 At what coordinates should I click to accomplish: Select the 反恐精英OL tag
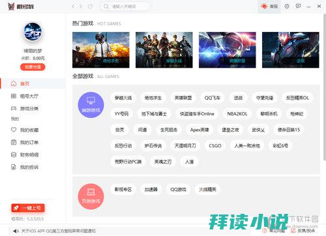tap(297, 98)
